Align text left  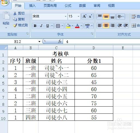pos(100,26)
